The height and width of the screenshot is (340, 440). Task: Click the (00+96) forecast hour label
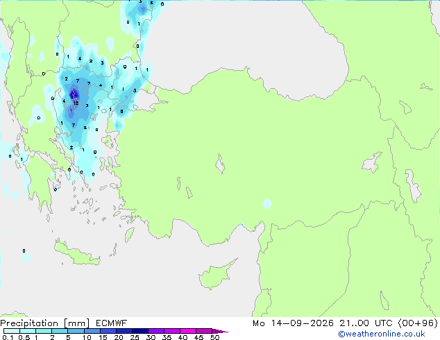coord(418,323)
